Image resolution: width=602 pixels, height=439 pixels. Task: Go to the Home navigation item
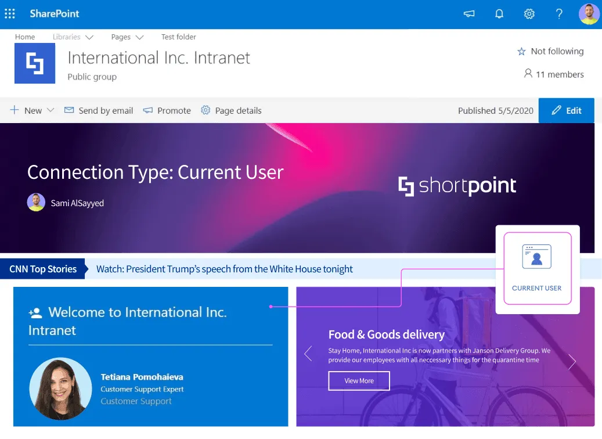[x=25, y=37]
